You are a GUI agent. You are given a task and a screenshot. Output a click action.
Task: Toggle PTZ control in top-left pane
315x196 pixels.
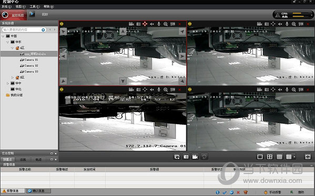(145, 24)
